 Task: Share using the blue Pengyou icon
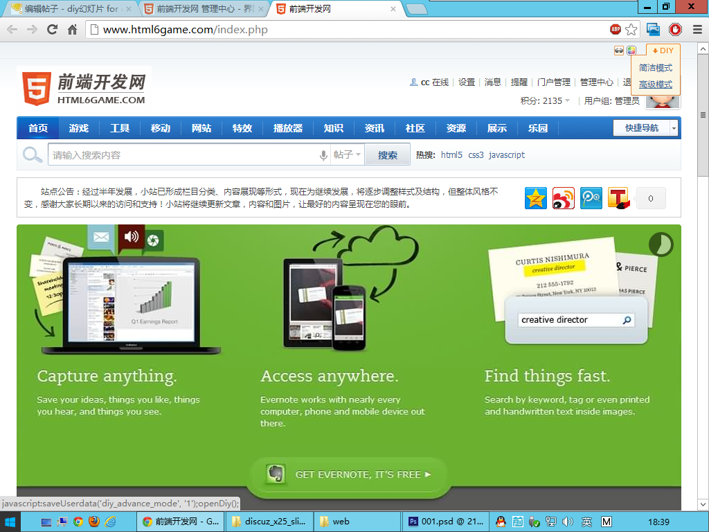[591, 198]
